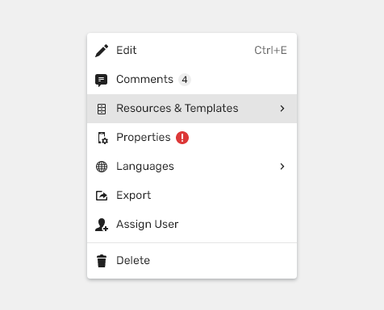Select Languages menu entry text
The width and height of the screenshot is (384, 310).
(x=145, y=167)
